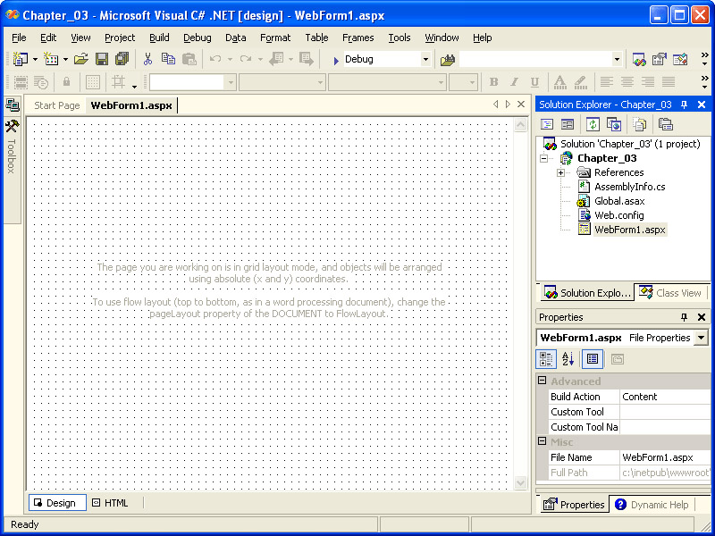Image resolution: width=715 pixels, height=536 pixels.
Task: Open the Debug configuration dropdown
Action: [x=425, y=59]
